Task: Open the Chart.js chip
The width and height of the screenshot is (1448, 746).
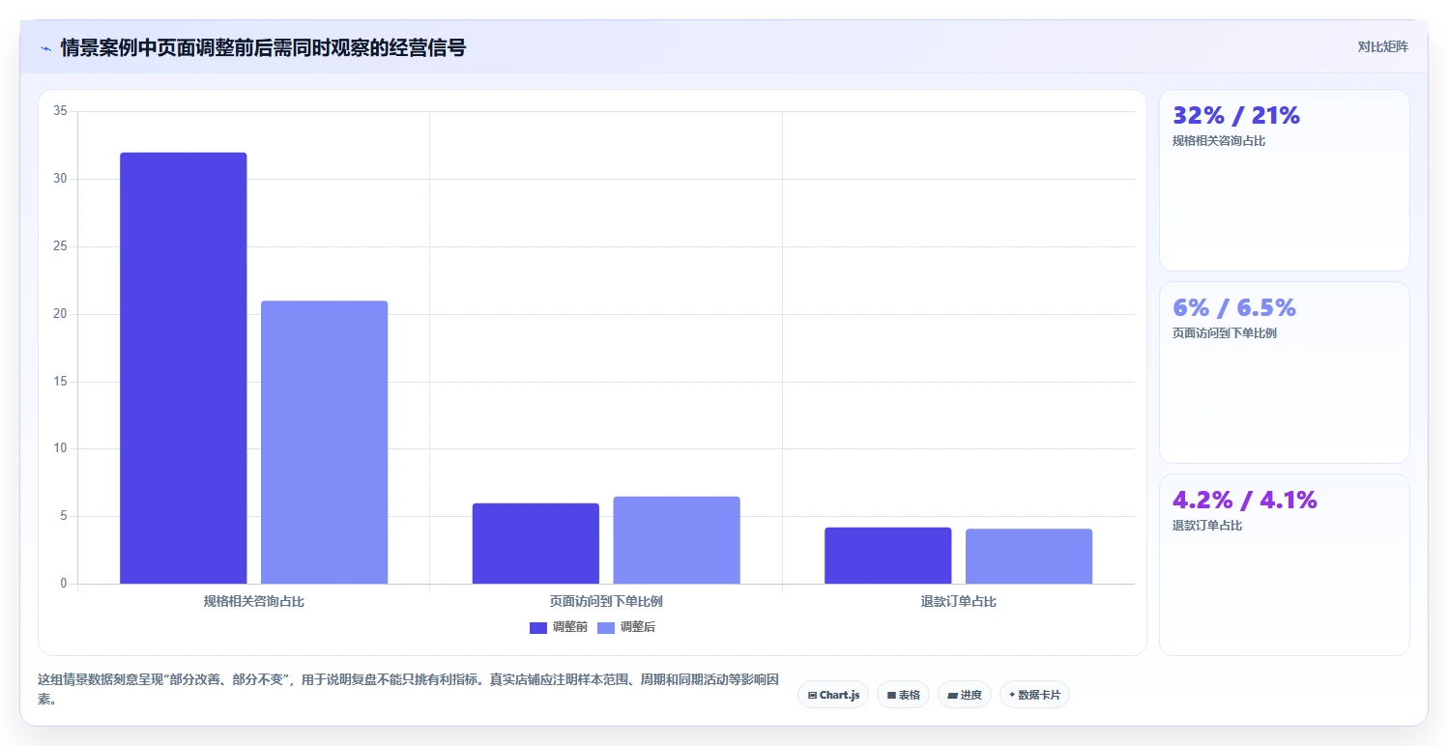Action: click(833, 695)
